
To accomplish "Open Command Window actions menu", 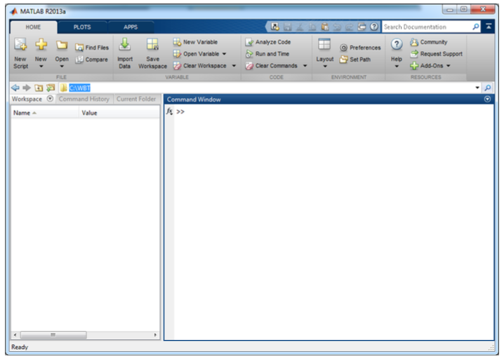I will click(x=487, y=99).
